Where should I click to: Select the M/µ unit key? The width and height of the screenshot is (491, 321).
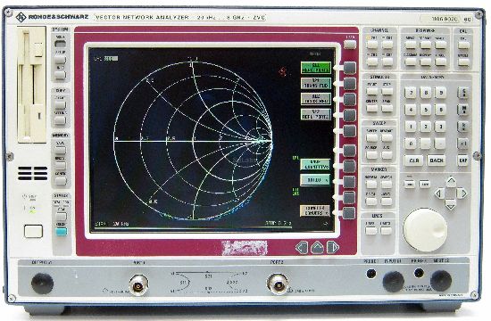pos(463,110)
